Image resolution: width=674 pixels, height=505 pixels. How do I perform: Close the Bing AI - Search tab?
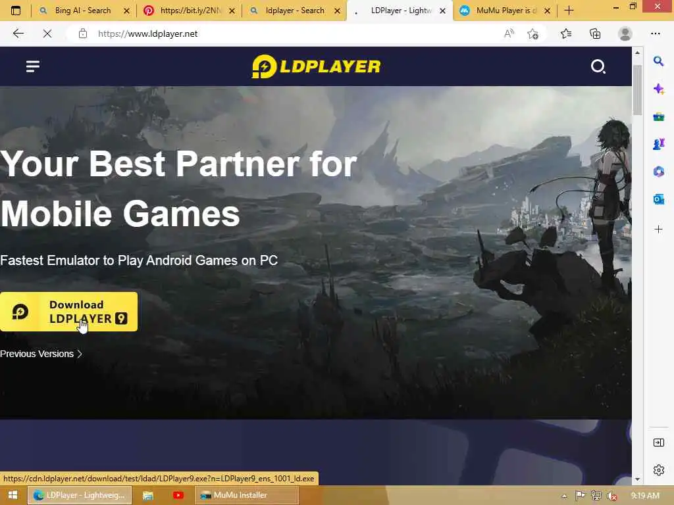tap(126, 11)
